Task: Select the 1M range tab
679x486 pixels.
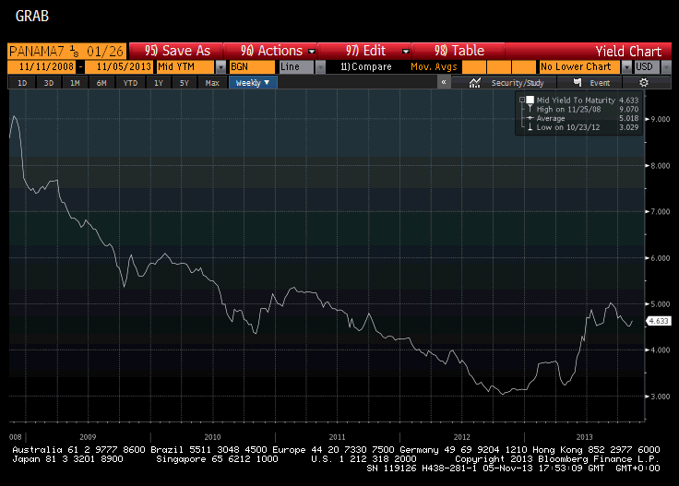Action: [75, 83]
